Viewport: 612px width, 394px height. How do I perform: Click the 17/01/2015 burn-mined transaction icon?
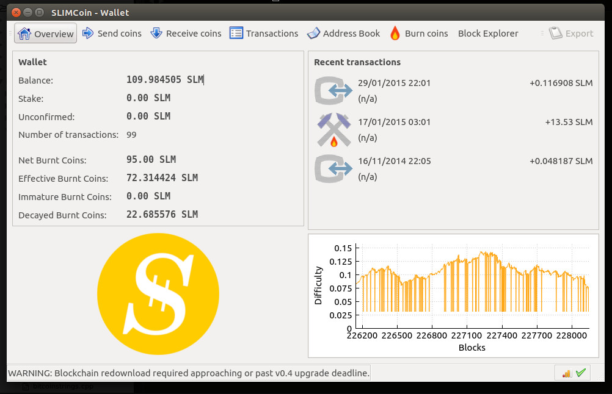pos(333,130)
